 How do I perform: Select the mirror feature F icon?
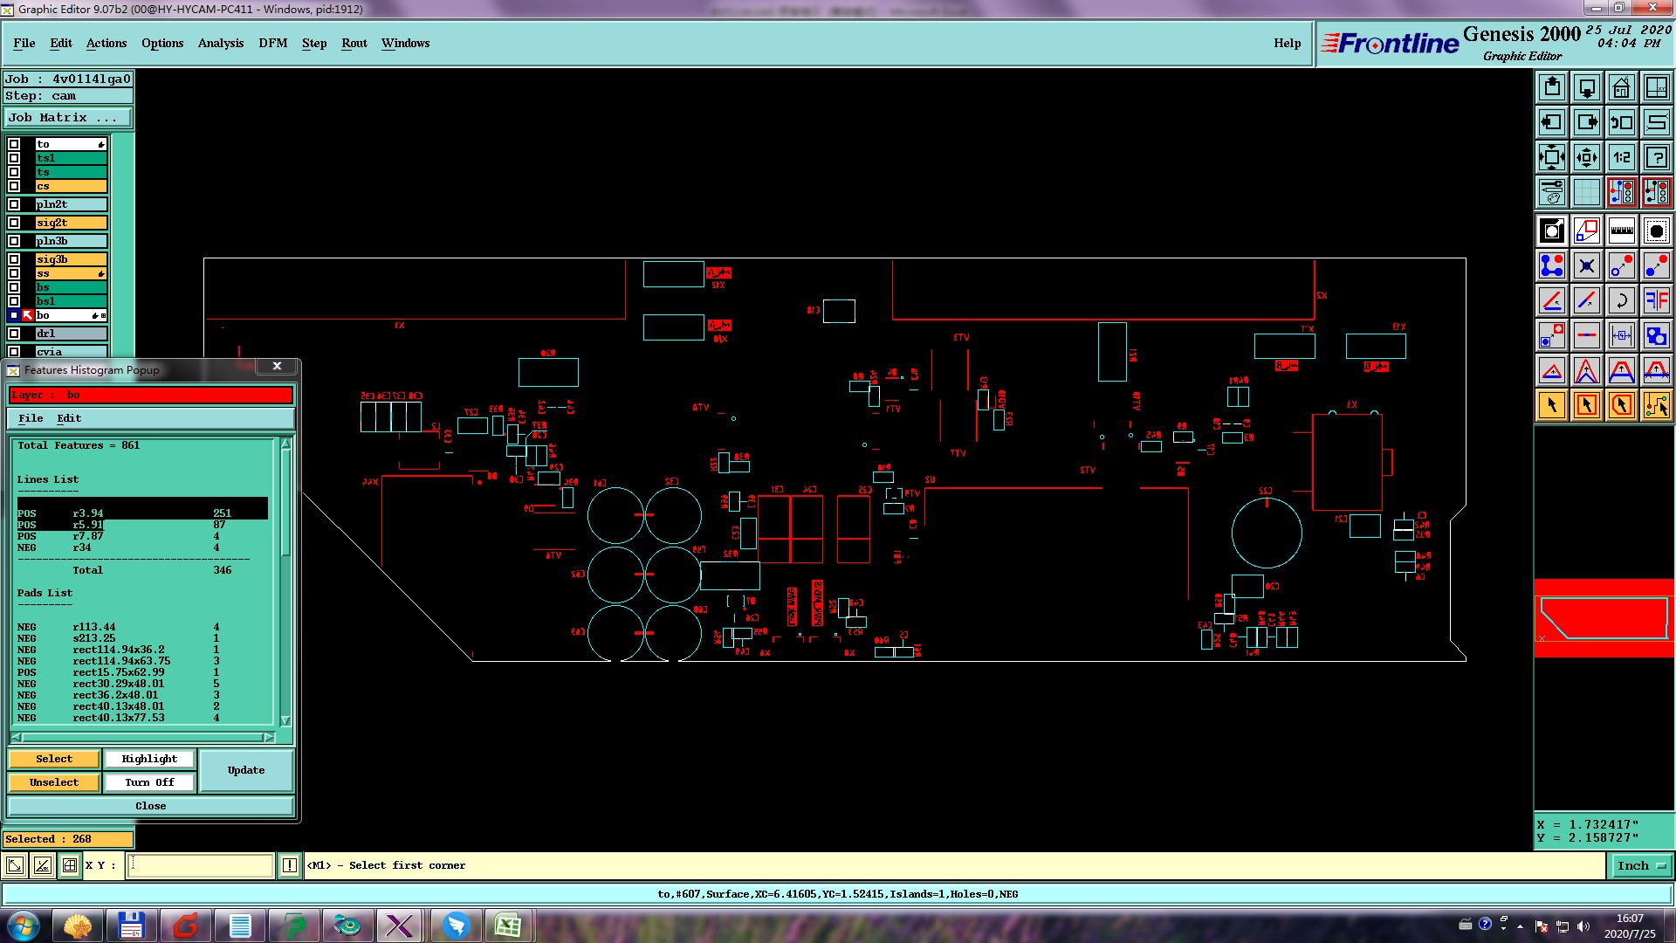coord(1656,300)
